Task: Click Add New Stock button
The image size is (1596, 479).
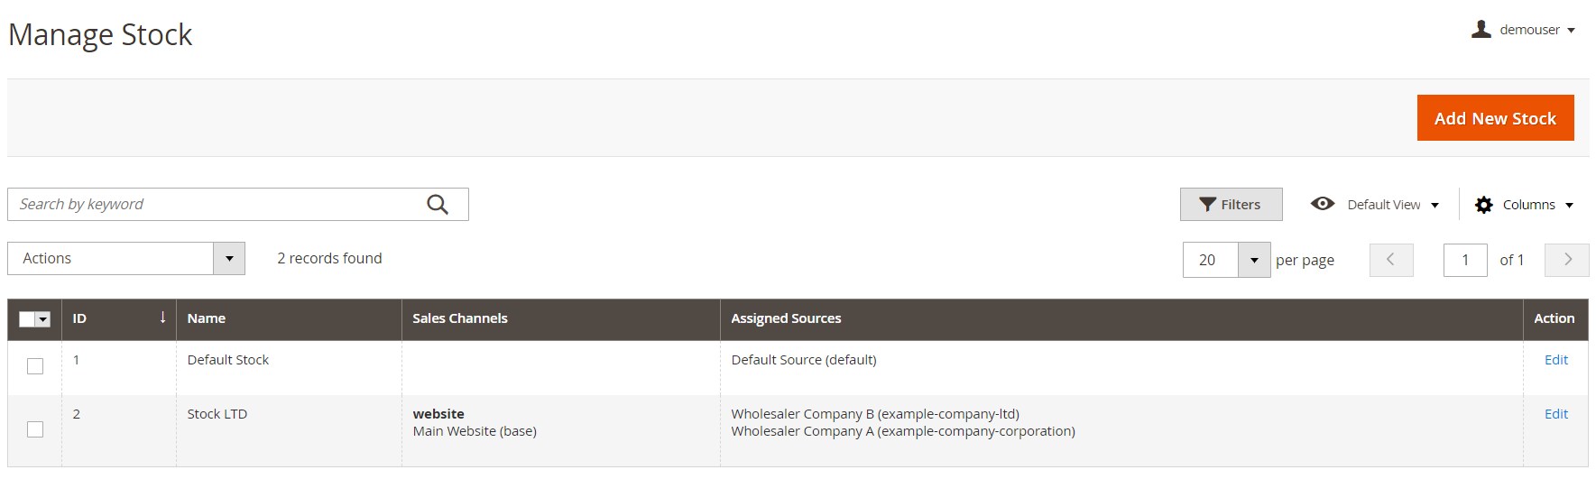Action: click(x=1495, y=118)
